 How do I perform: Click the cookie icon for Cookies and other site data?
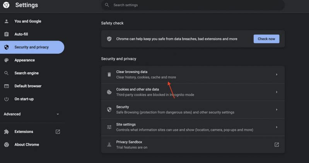(109, 92)
